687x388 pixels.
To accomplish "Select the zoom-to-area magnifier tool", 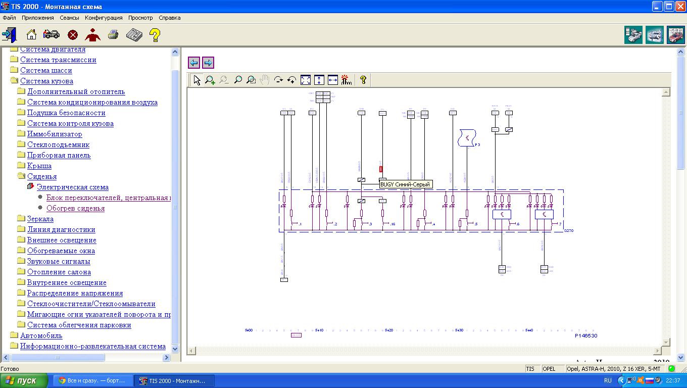I will [251, 80].
